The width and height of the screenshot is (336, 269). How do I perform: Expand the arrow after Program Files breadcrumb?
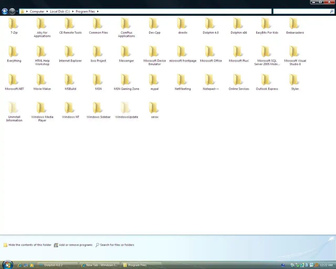(98, 11)
